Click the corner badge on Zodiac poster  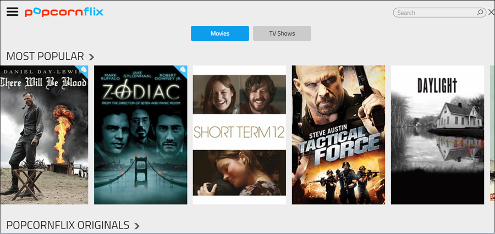tap(182, 70)
